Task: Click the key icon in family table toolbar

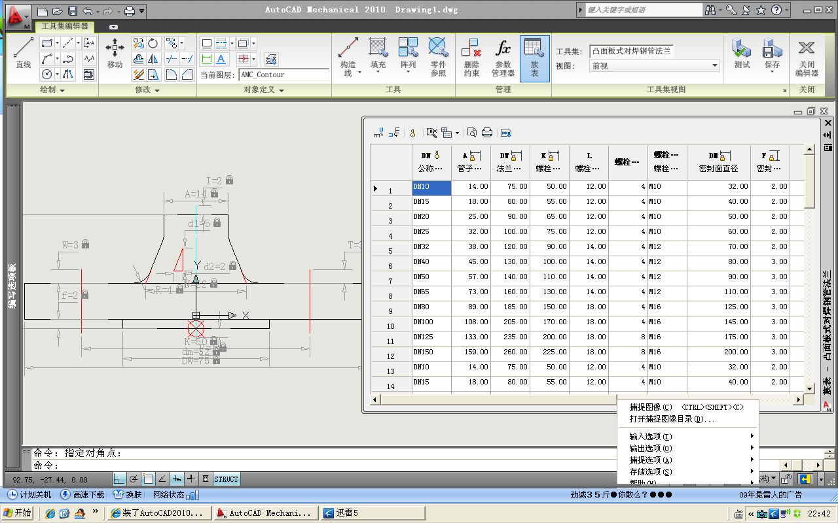Action: [412, 133]
